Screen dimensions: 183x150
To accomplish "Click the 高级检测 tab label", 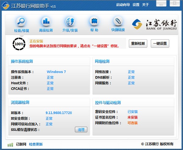I will click(46, 30).
